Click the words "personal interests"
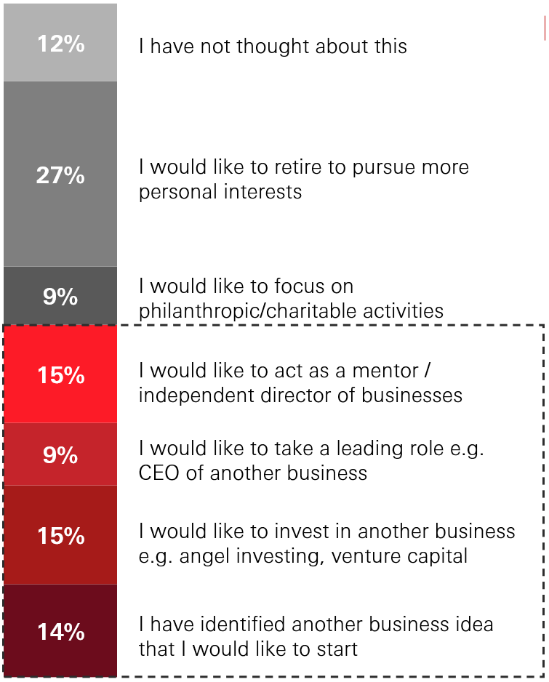549x682 pixels. point(220,193)
